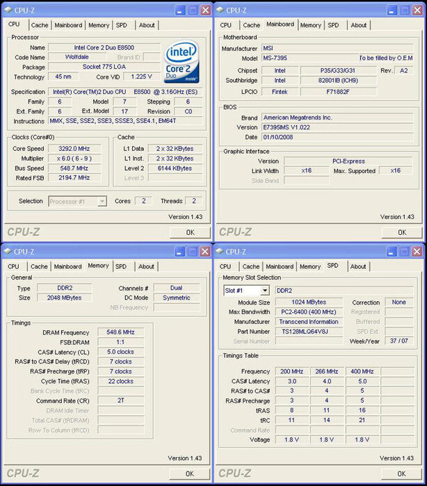Close the CPU tab window
Screen dimensions: 427x486
pos(205,10)
